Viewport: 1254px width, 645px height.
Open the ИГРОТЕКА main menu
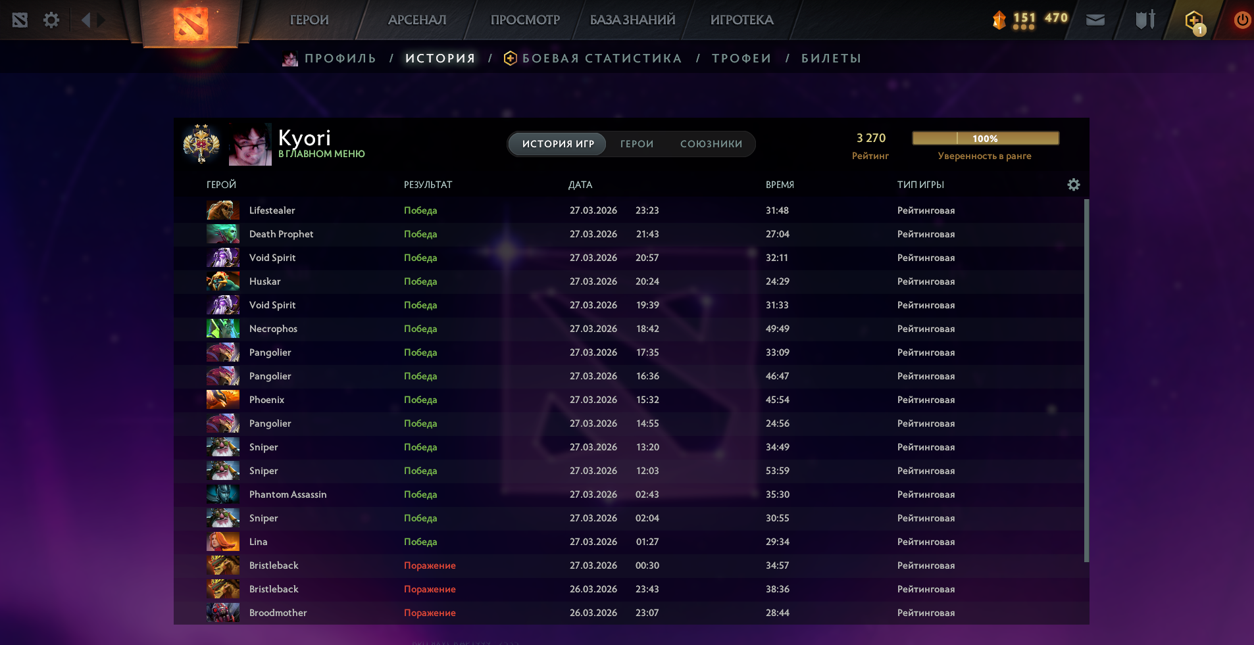click(741, 20)
